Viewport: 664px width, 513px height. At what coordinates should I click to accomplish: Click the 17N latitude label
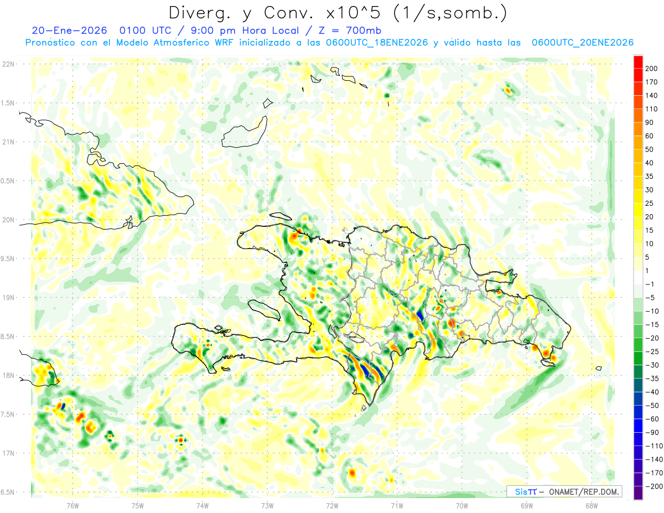(8, 453)
